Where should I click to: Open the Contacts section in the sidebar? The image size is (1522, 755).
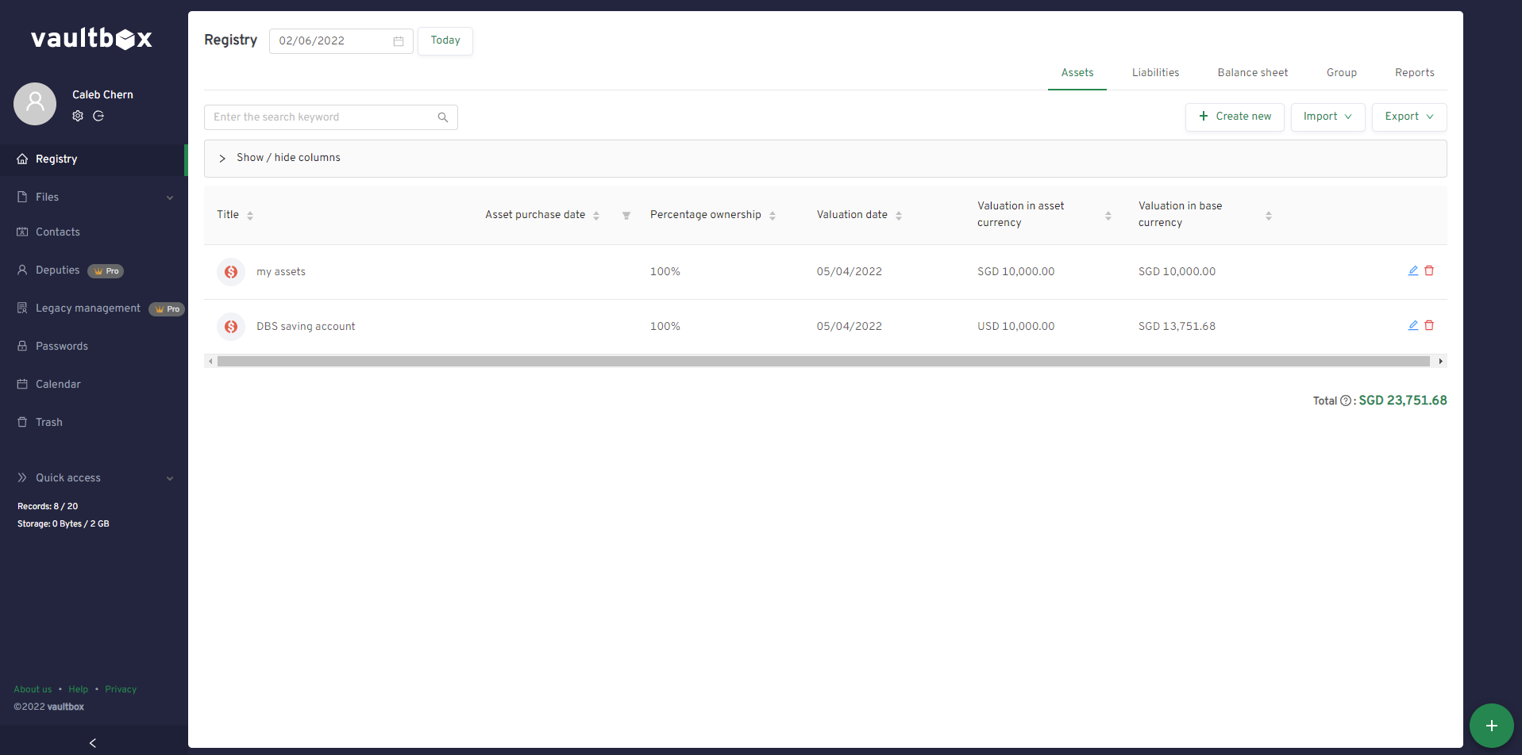tap(58, 232)
